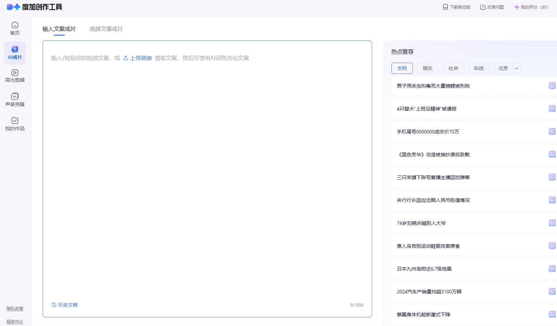Viewport: 557px width, 326px height.
Task: Use topic icon for 央行行长回应近期人民币贬值情况
Action: coord(552,200)
